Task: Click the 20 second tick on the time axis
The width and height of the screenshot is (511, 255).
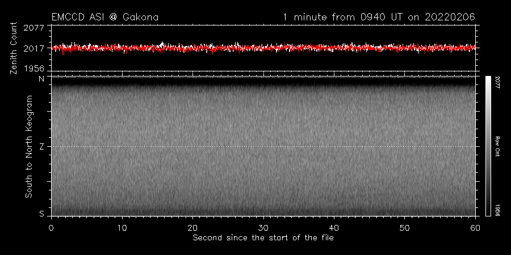Action: (193, 227)
